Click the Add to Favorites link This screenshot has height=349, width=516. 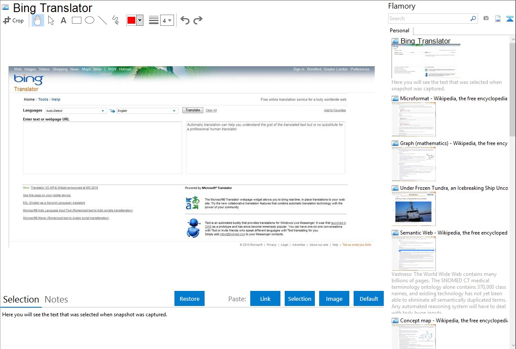335,111
